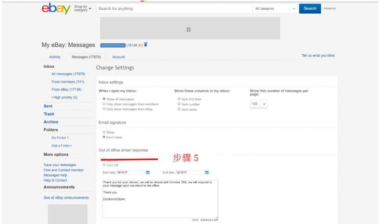
Task: Enable the Item name column checkbox
Action: 179,109
